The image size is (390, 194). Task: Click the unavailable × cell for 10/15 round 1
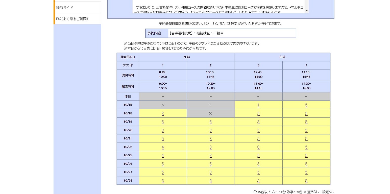click(x=163, y=105)
